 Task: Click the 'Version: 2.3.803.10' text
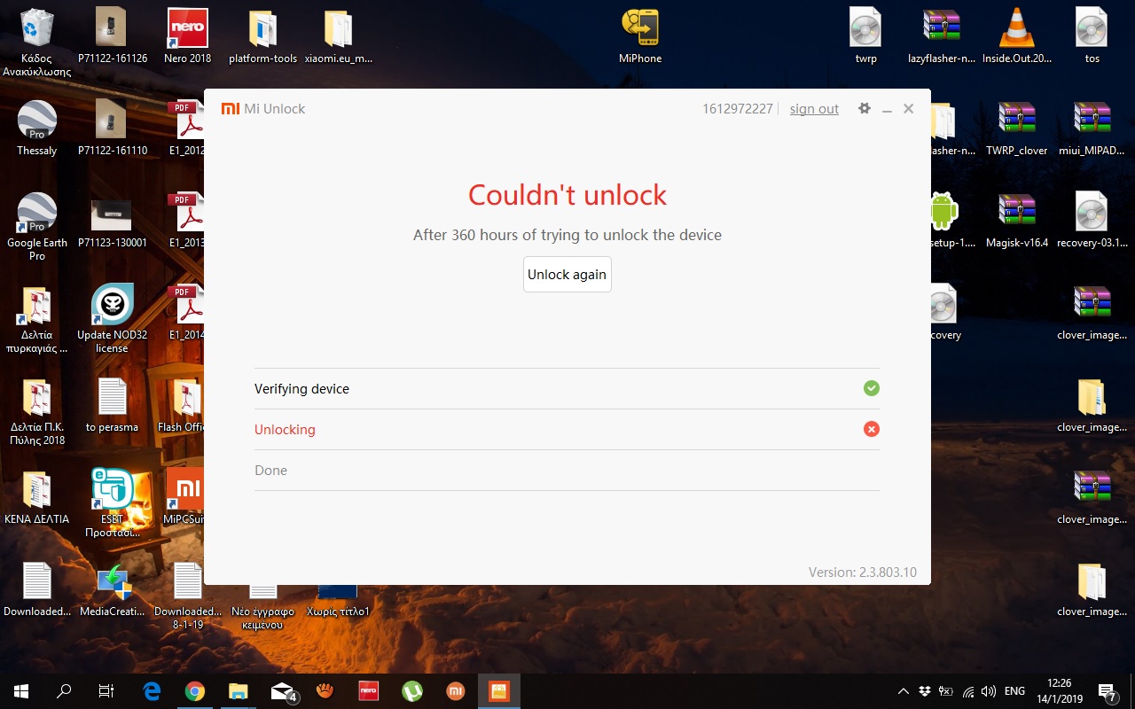[863, 573]
